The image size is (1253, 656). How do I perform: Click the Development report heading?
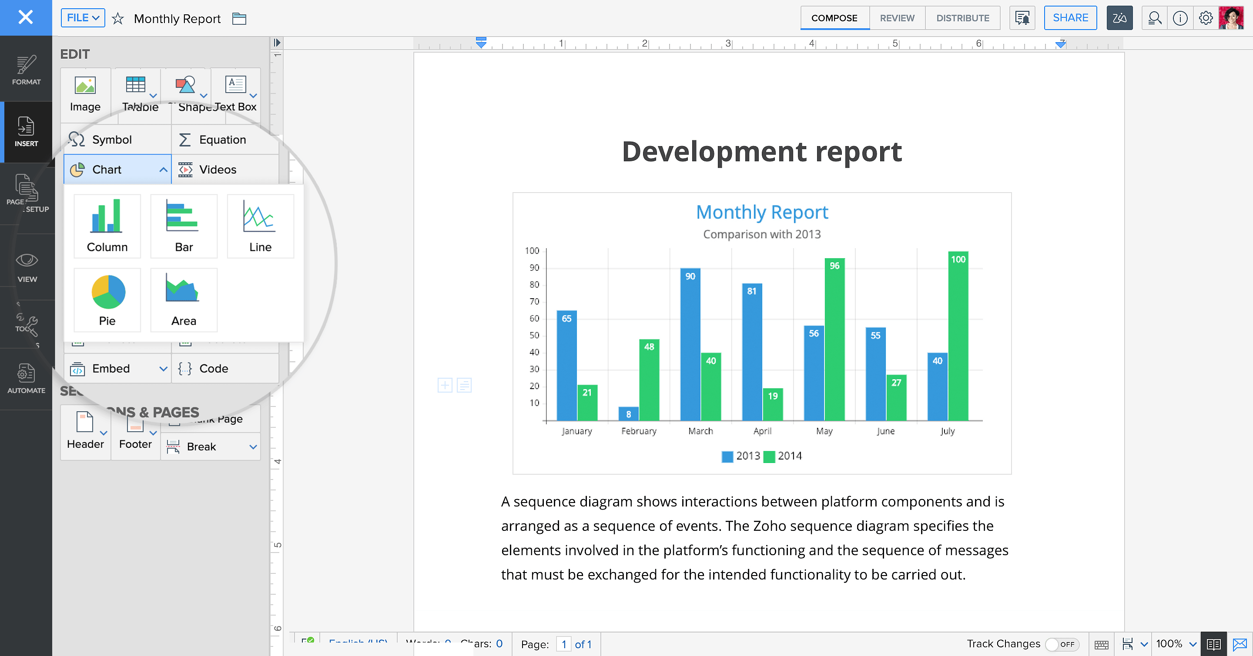[762, 151]
